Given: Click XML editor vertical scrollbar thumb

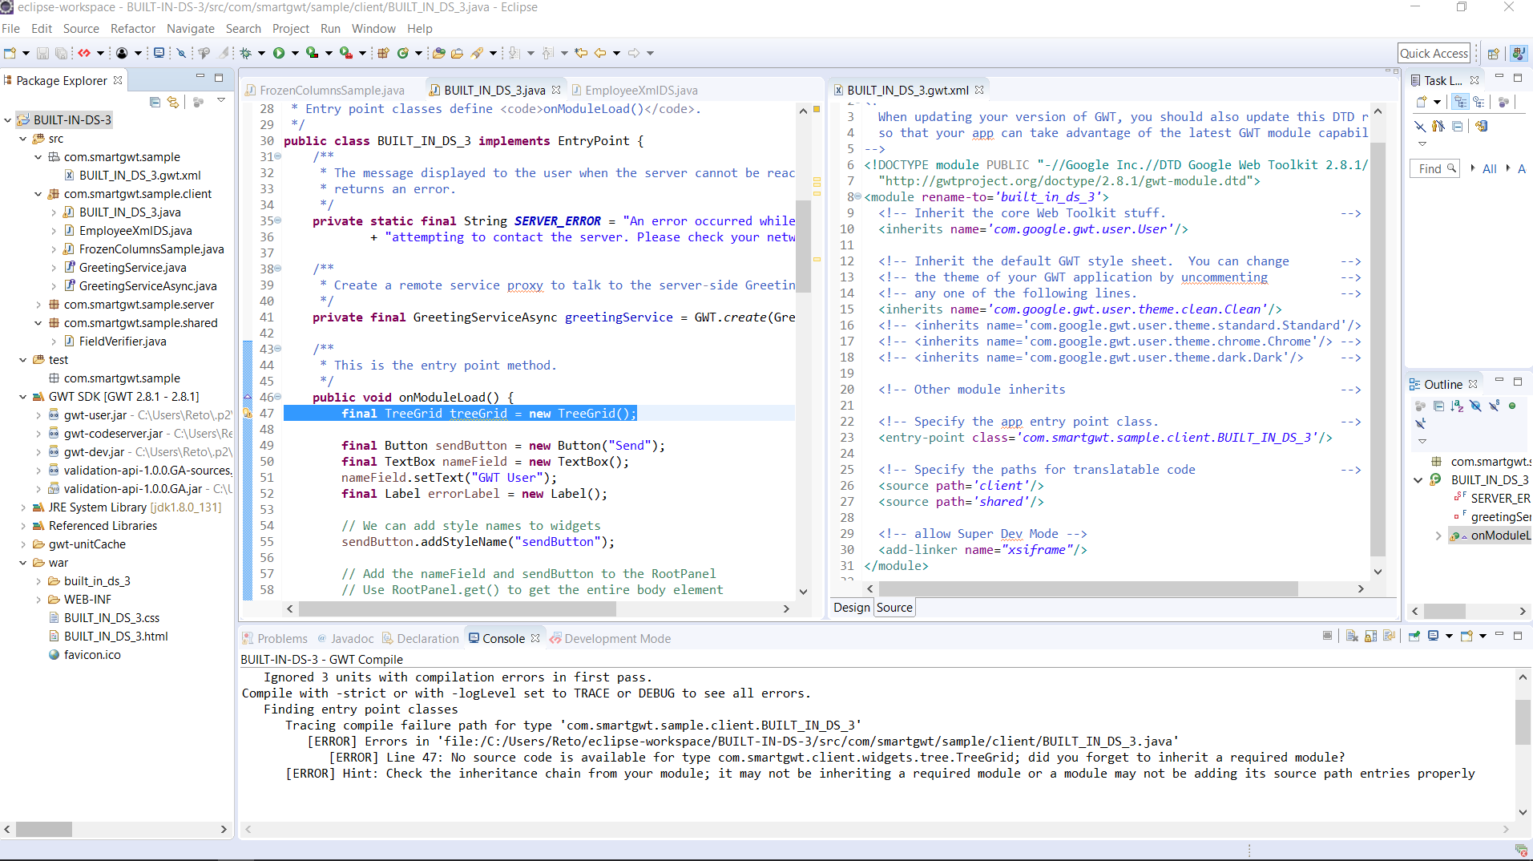Looking at the screenshot, I should [x=1378, y=349].
